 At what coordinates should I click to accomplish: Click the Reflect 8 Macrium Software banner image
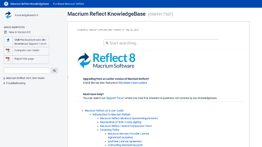coord(106,60)
